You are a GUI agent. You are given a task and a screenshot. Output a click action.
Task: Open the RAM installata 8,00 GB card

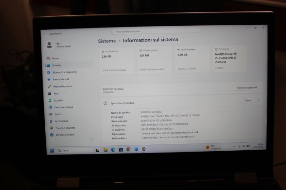(x=192, y=59)
